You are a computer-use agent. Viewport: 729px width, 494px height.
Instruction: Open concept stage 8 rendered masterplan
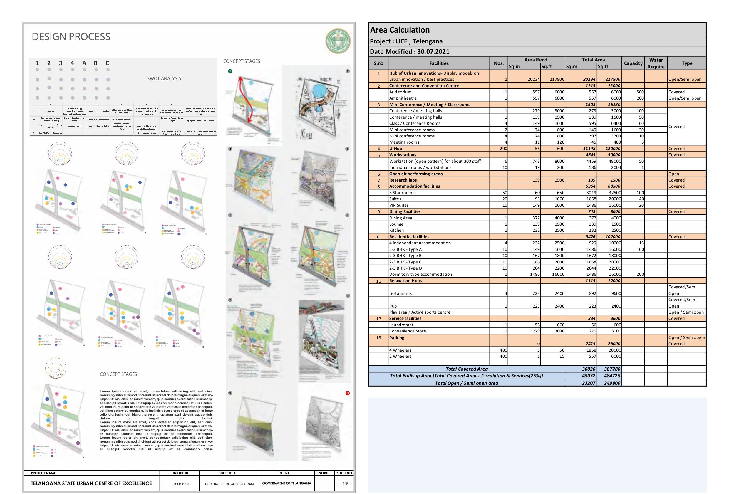pos(321,341)
